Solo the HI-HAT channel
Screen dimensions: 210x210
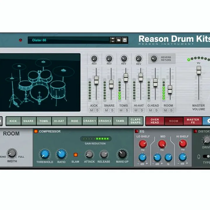click(141, 110)
